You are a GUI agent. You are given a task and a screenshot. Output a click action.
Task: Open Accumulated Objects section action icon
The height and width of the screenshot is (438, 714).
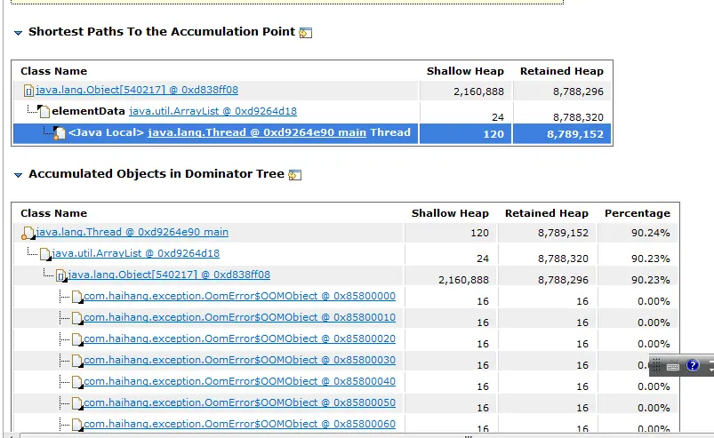295,175
